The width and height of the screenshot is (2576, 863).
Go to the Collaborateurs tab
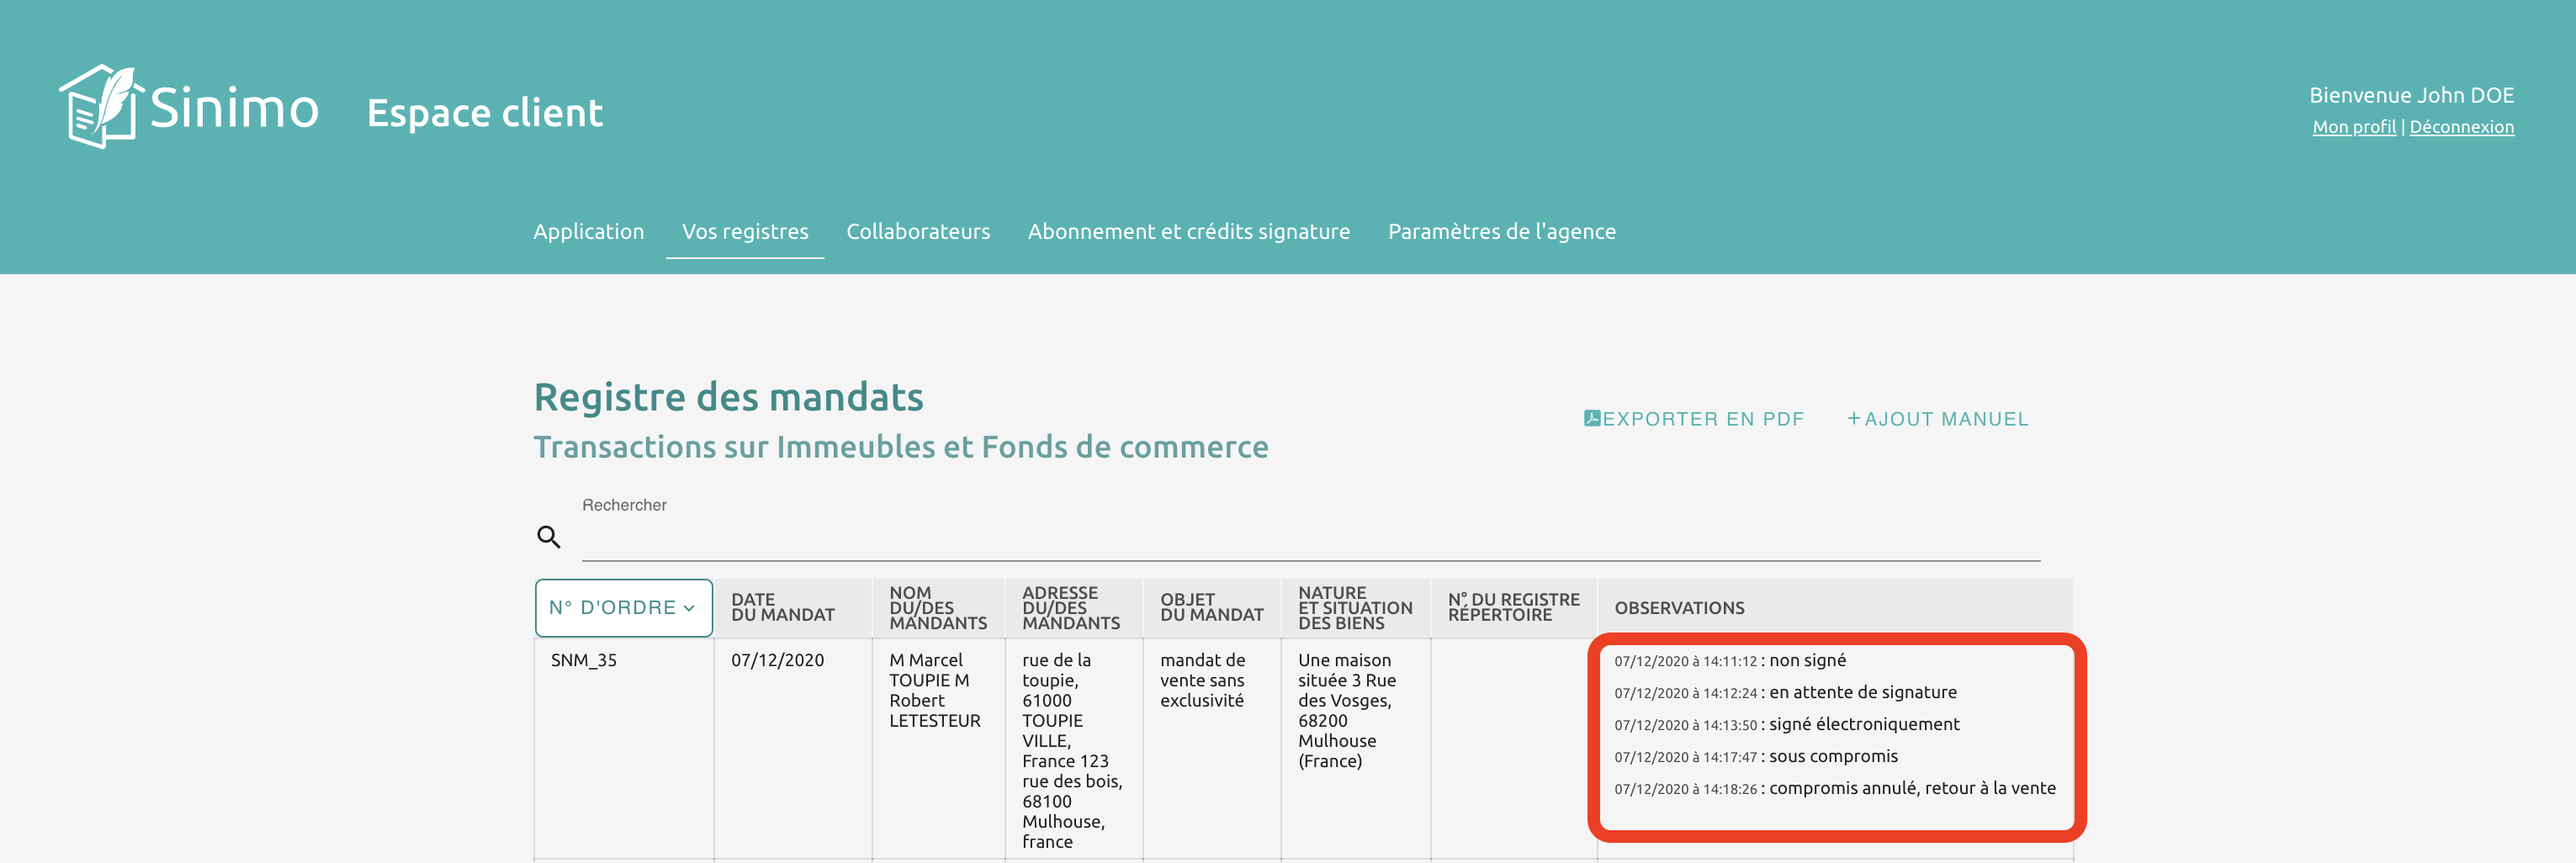click(x=918, y=231)
